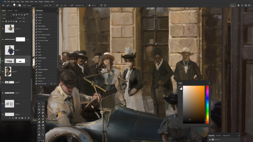Select the Gradient tool
Screen dimensions: 253x142
click(39, 122)
